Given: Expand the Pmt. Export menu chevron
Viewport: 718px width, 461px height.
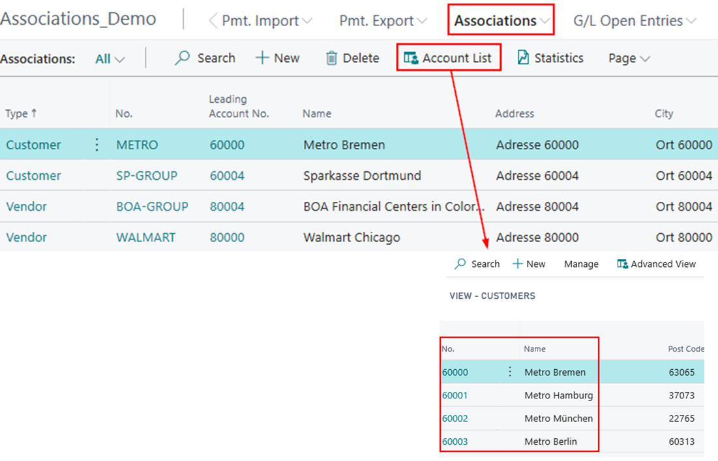Looking at the screenshot, I should click(422, 21).
